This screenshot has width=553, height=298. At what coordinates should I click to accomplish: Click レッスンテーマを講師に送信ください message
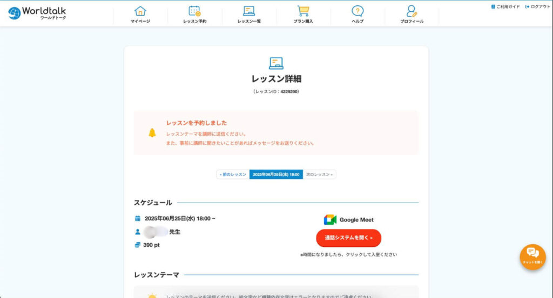(206, 134)
